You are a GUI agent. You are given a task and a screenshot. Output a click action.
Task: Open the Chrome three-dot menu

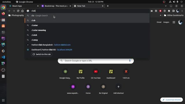click(182, 11)
